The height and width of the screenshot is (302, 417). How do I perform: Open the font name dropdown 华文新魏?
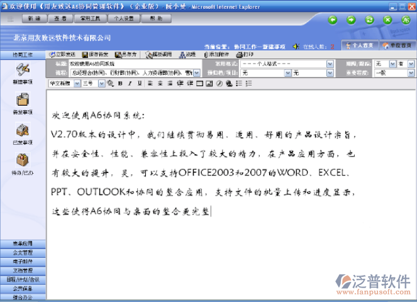coord(77,84)
